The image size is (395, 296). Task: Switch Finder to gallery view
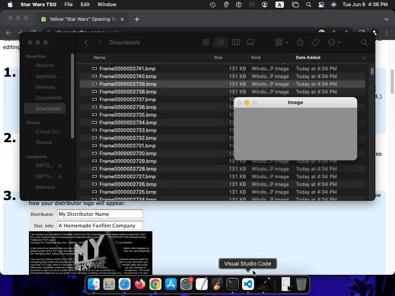point(250,42)
